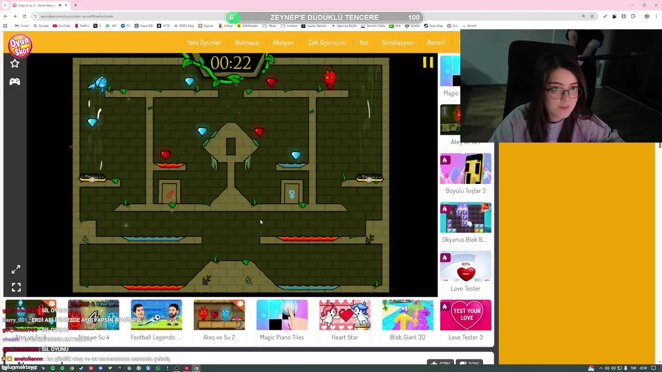Click browser back arrow
This screenshot has height=372, width=662.
pyautogui.click(x=6, y=16)
